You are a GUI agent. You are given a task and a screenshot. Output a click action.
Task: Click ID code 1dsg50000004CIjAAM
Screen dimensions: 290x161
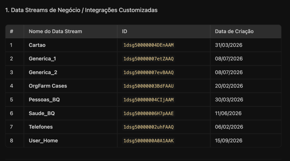click(x=148, y=100)
